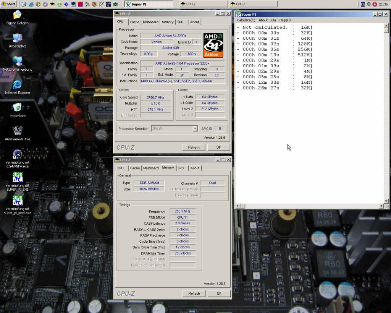Click the AMD Athlon 64 logo
Viewport: 391px width, 313px height.
213,45
